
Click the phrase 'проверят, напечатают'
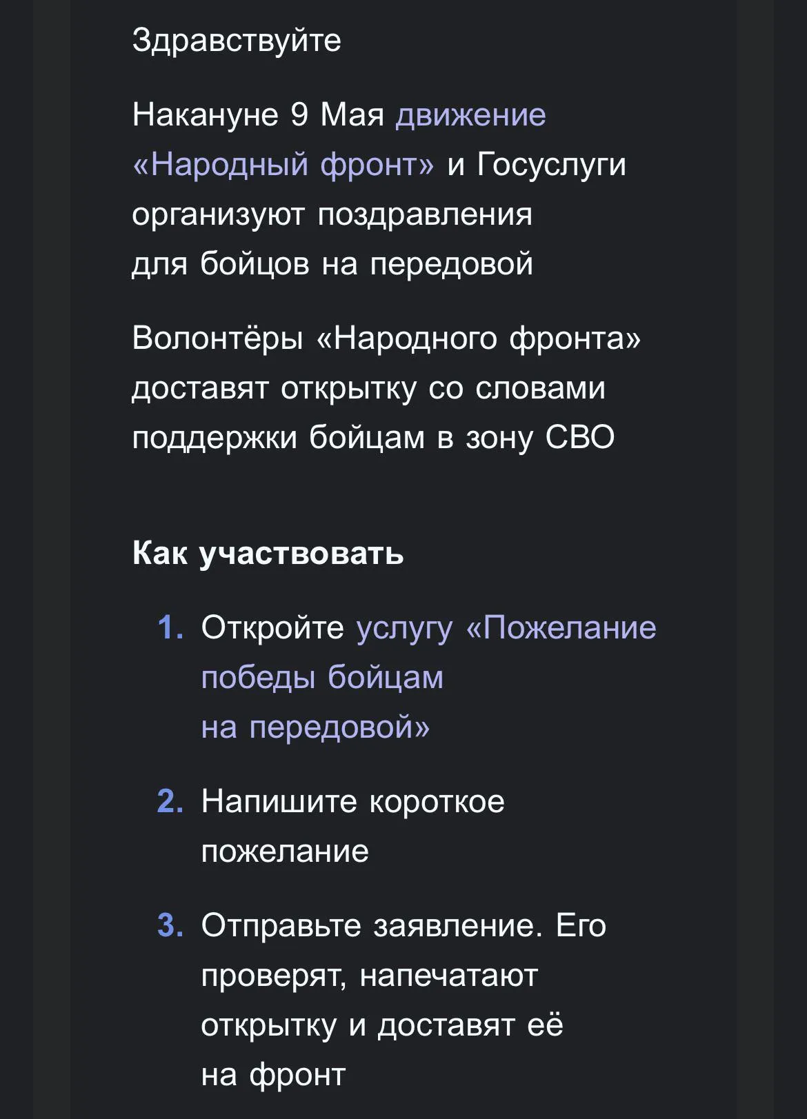click(369, 975)
